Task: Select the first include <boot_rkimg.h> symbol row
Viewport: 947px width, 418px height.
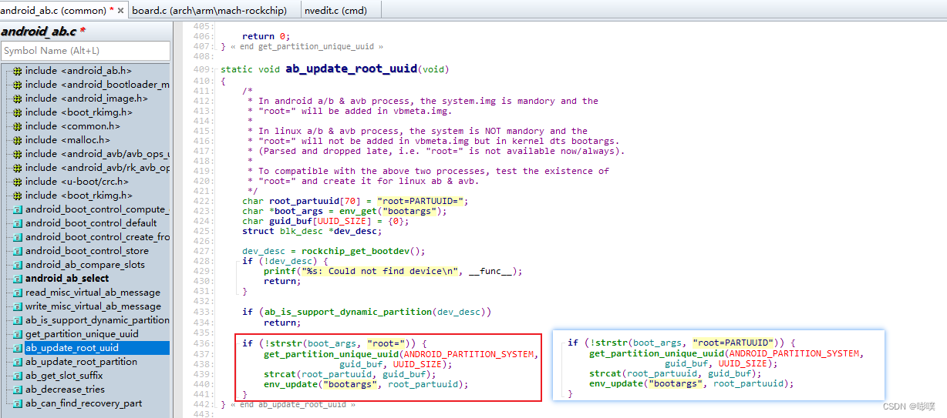Action: pyautogui.click(x=79, y=112)
